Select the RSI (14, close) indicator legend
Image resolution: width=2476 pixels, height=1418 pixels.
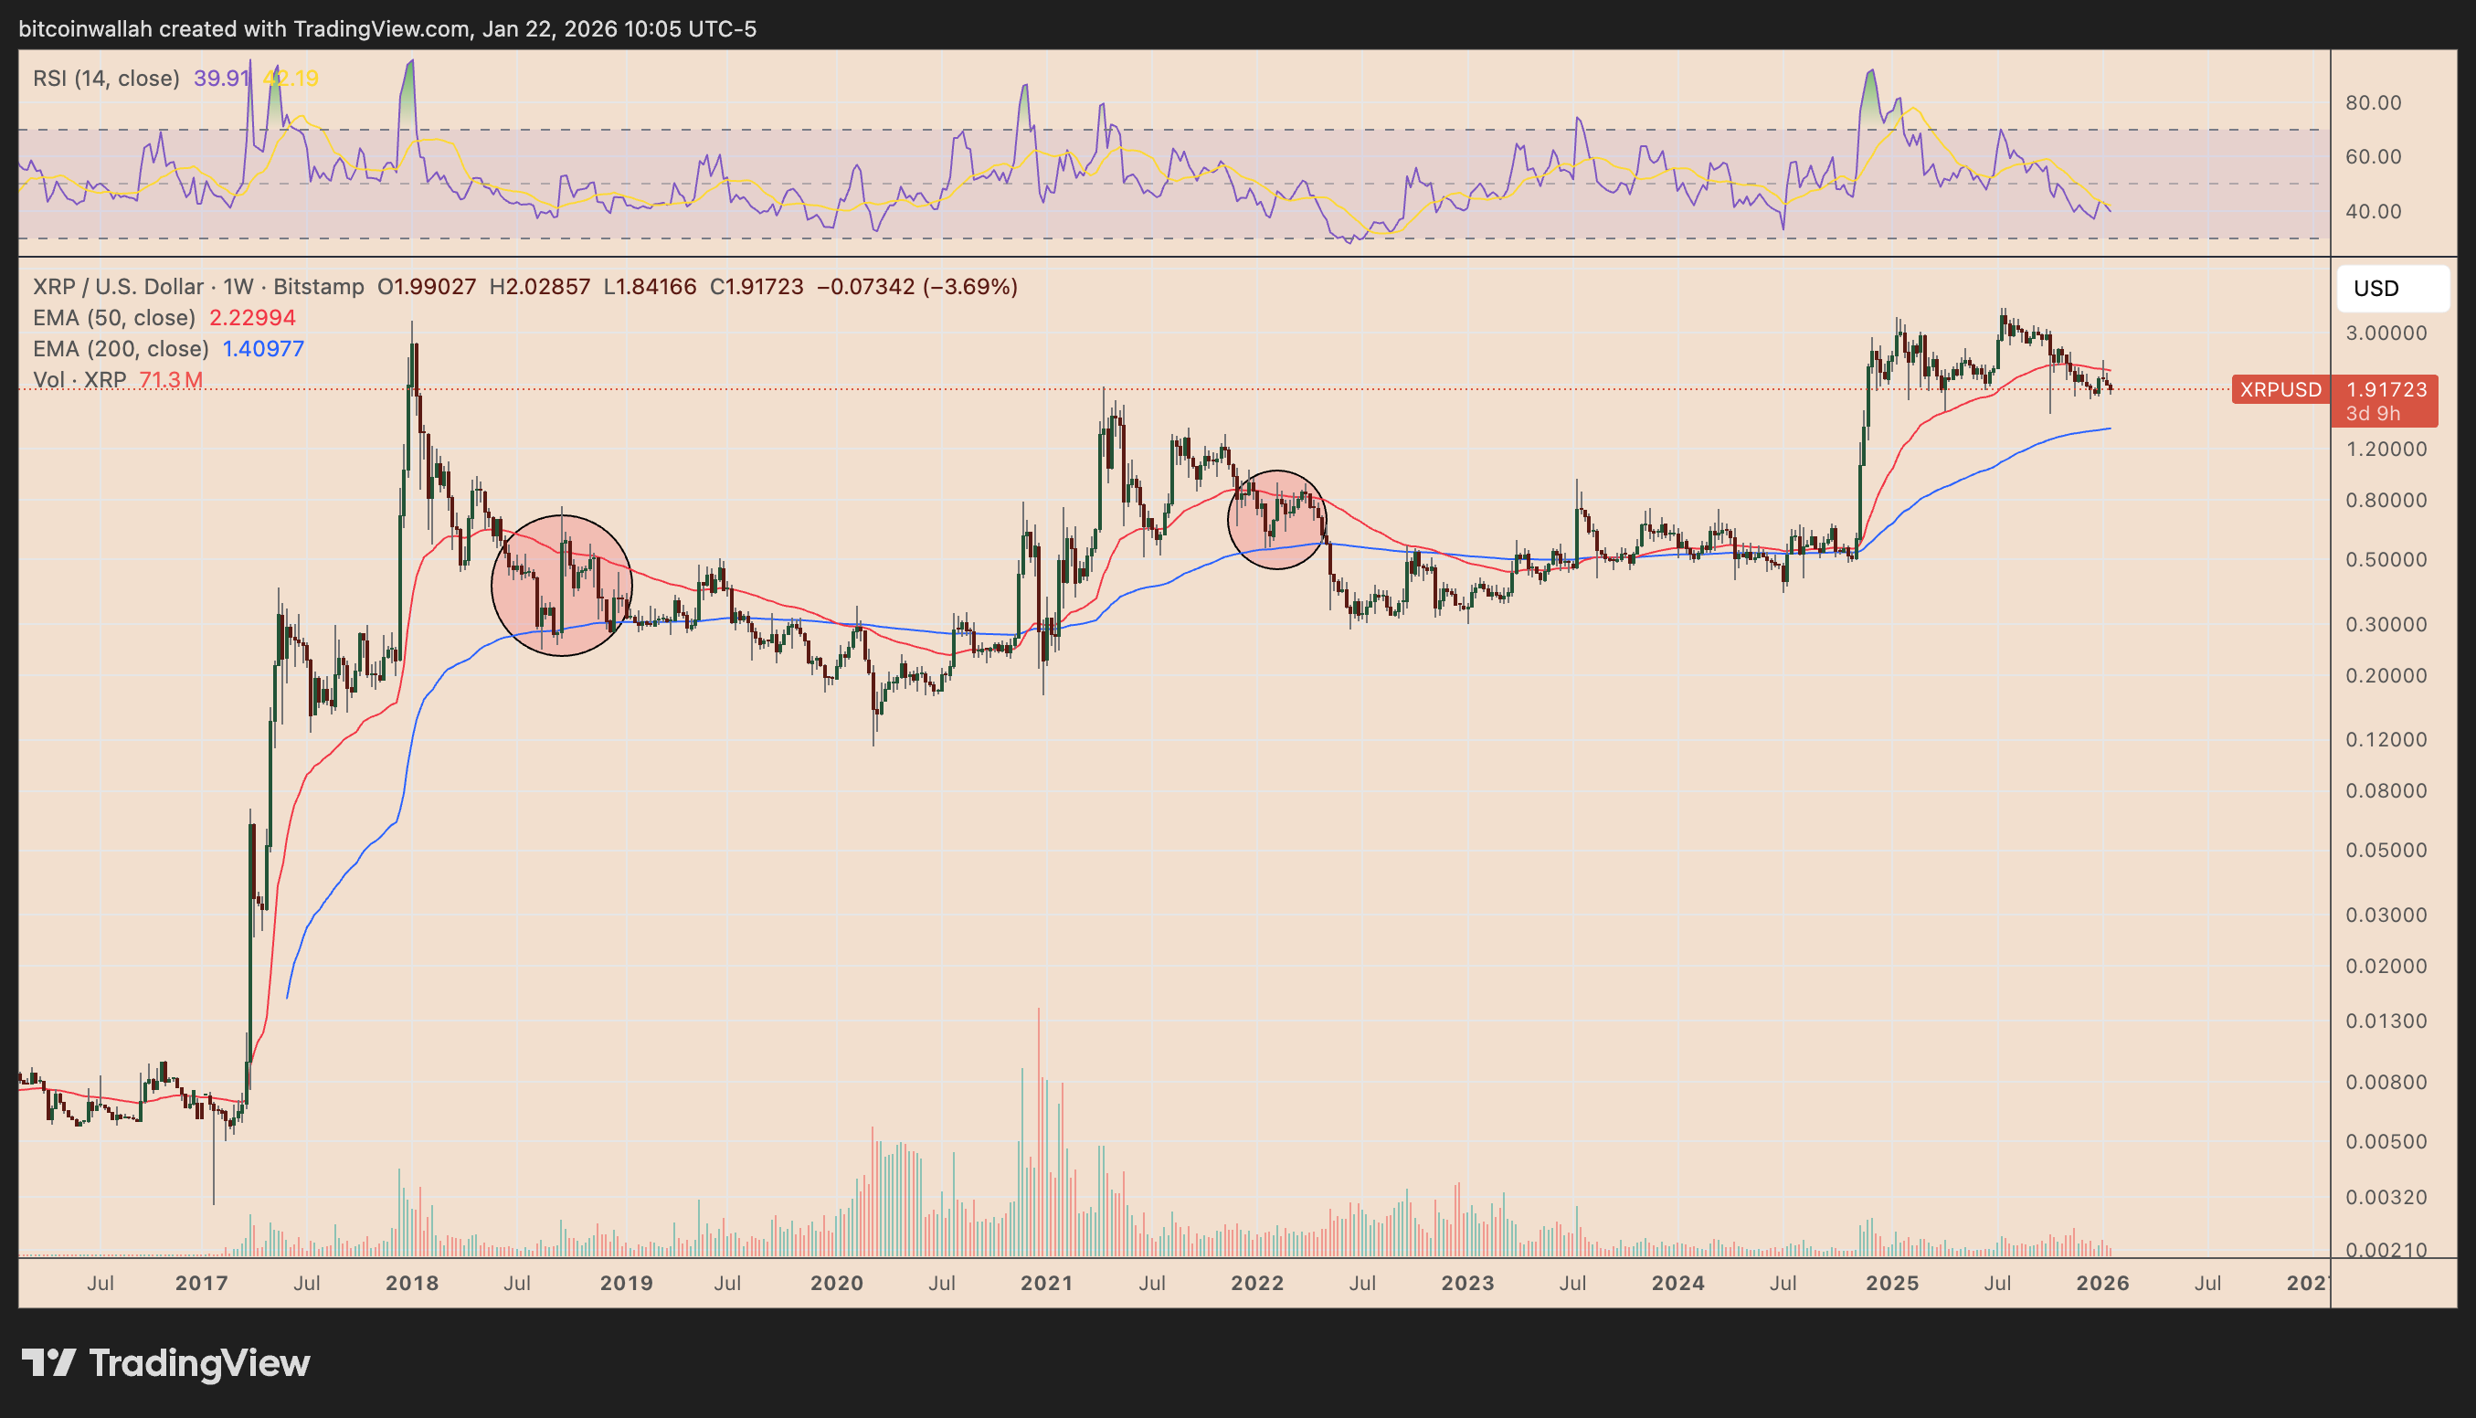[x=106, y=78]
